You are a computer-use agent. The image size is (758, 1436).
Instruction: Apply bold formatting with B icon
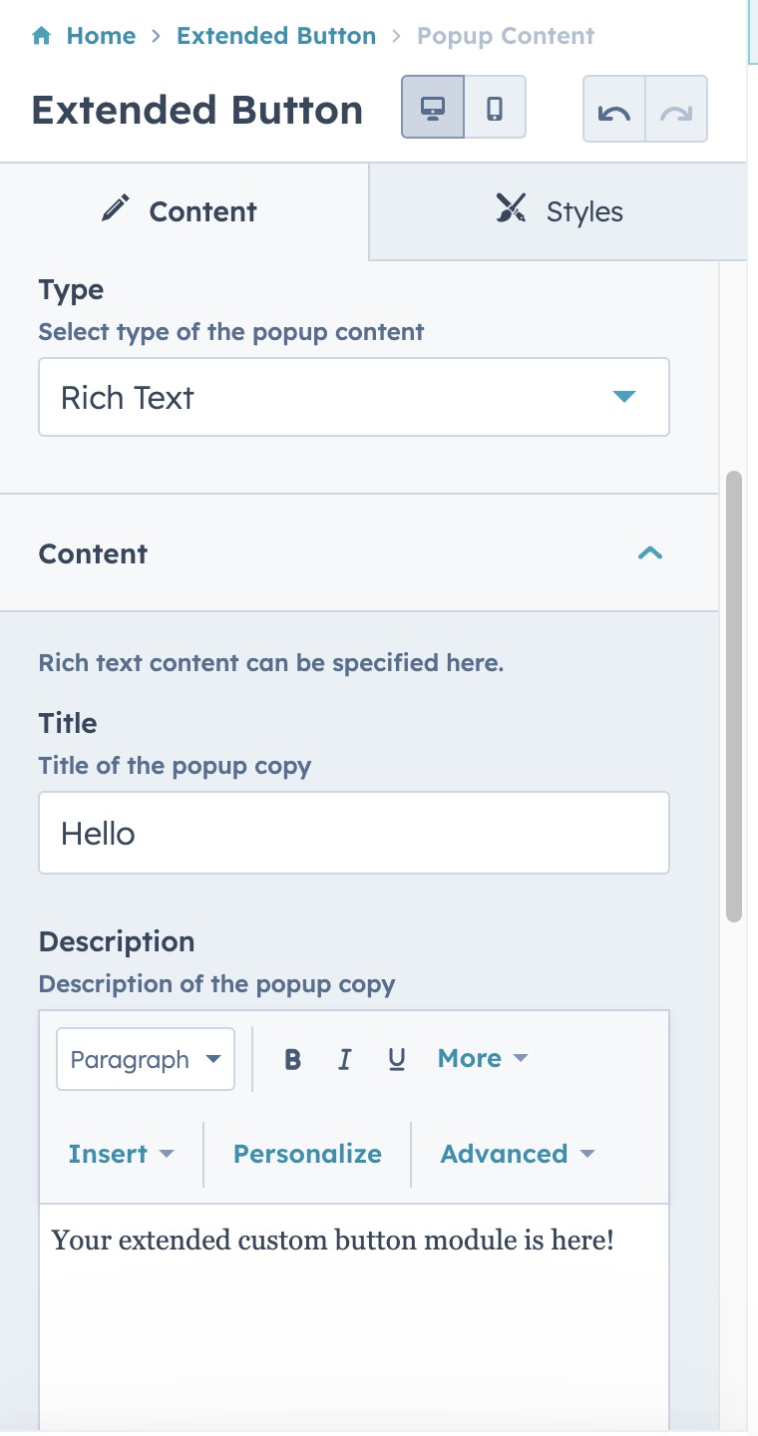point(292,1059)
